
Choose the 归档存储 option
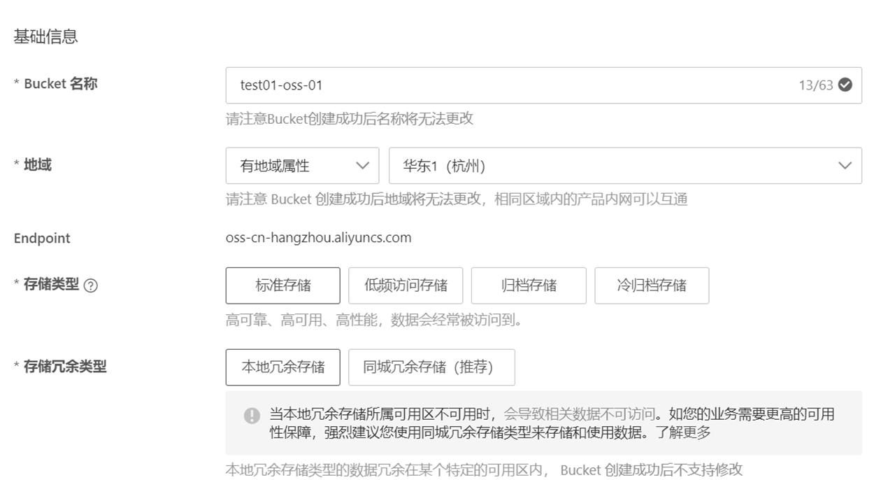[x=529, y=285]
